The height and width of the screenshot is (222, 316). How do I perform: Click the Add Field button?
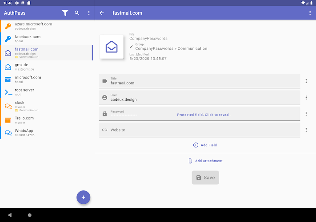pos(205,145)
